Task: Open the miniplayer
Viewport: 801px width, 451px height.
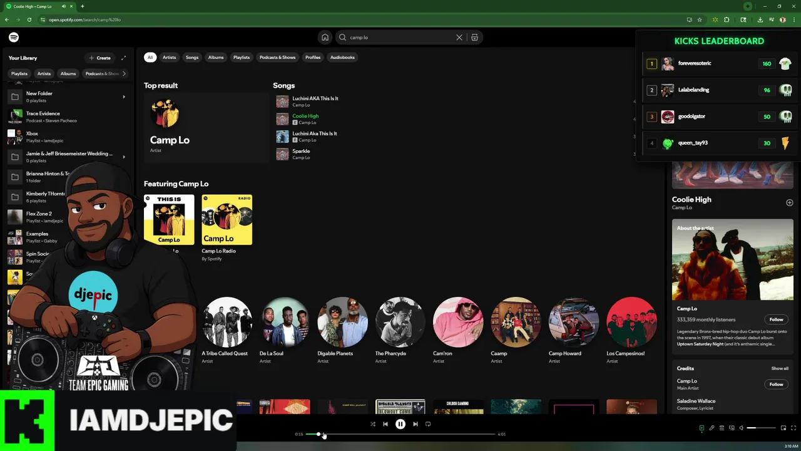Action: pos(783,428)
